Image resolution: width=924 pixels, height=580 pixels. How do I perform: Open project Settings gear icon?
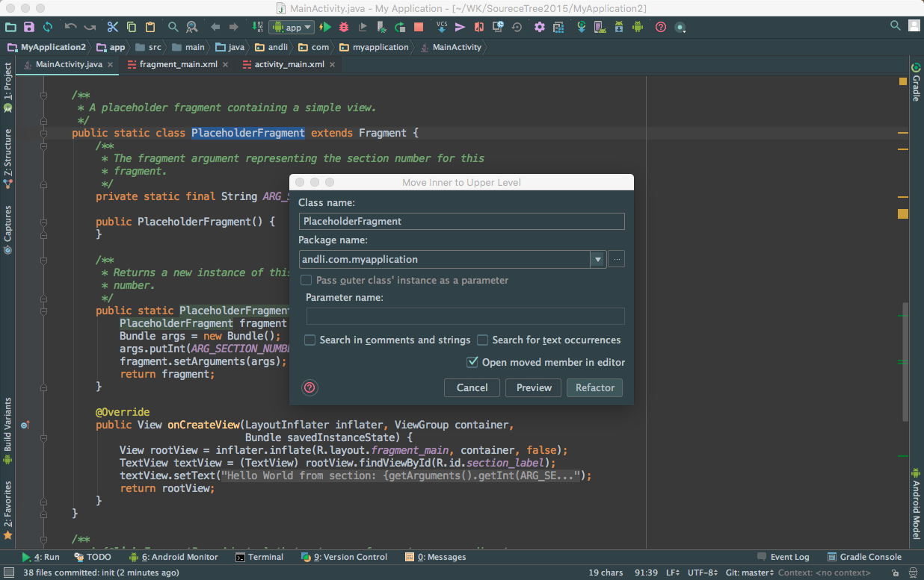pos(539,27)
